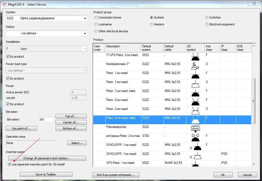262x181 pixels.
Task: Sort by the Description column header
Action: point(123,48)
